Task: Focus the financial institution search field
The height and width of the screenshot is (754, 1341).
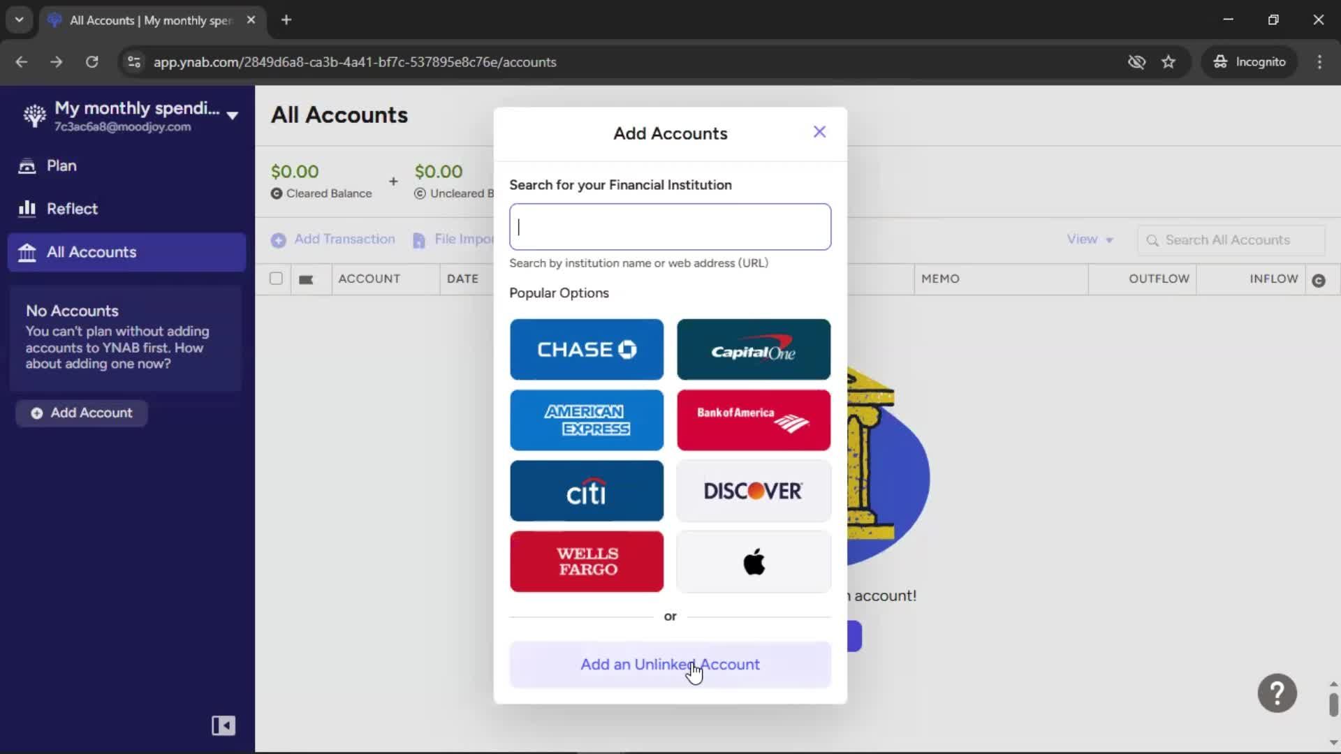Action: click(x=670, y=227)
